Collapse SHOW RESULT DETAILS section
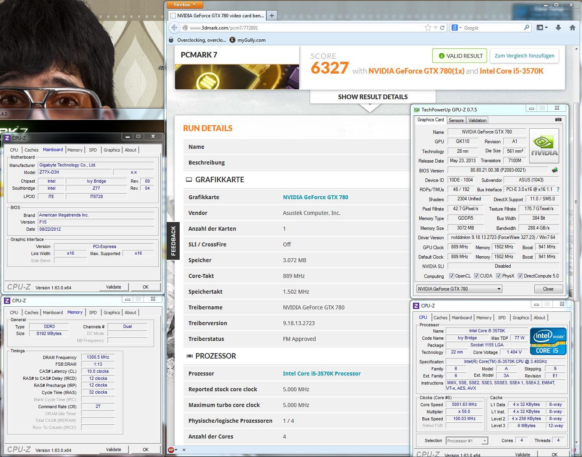582x457 pixels. [x=373, y=97]
